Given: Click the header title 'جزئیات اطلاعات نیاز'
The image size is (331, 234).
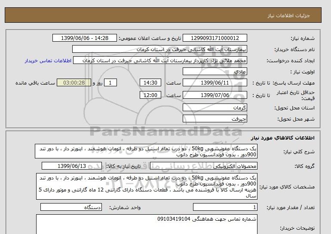Looking at the screenshot, I should (288, 15).
